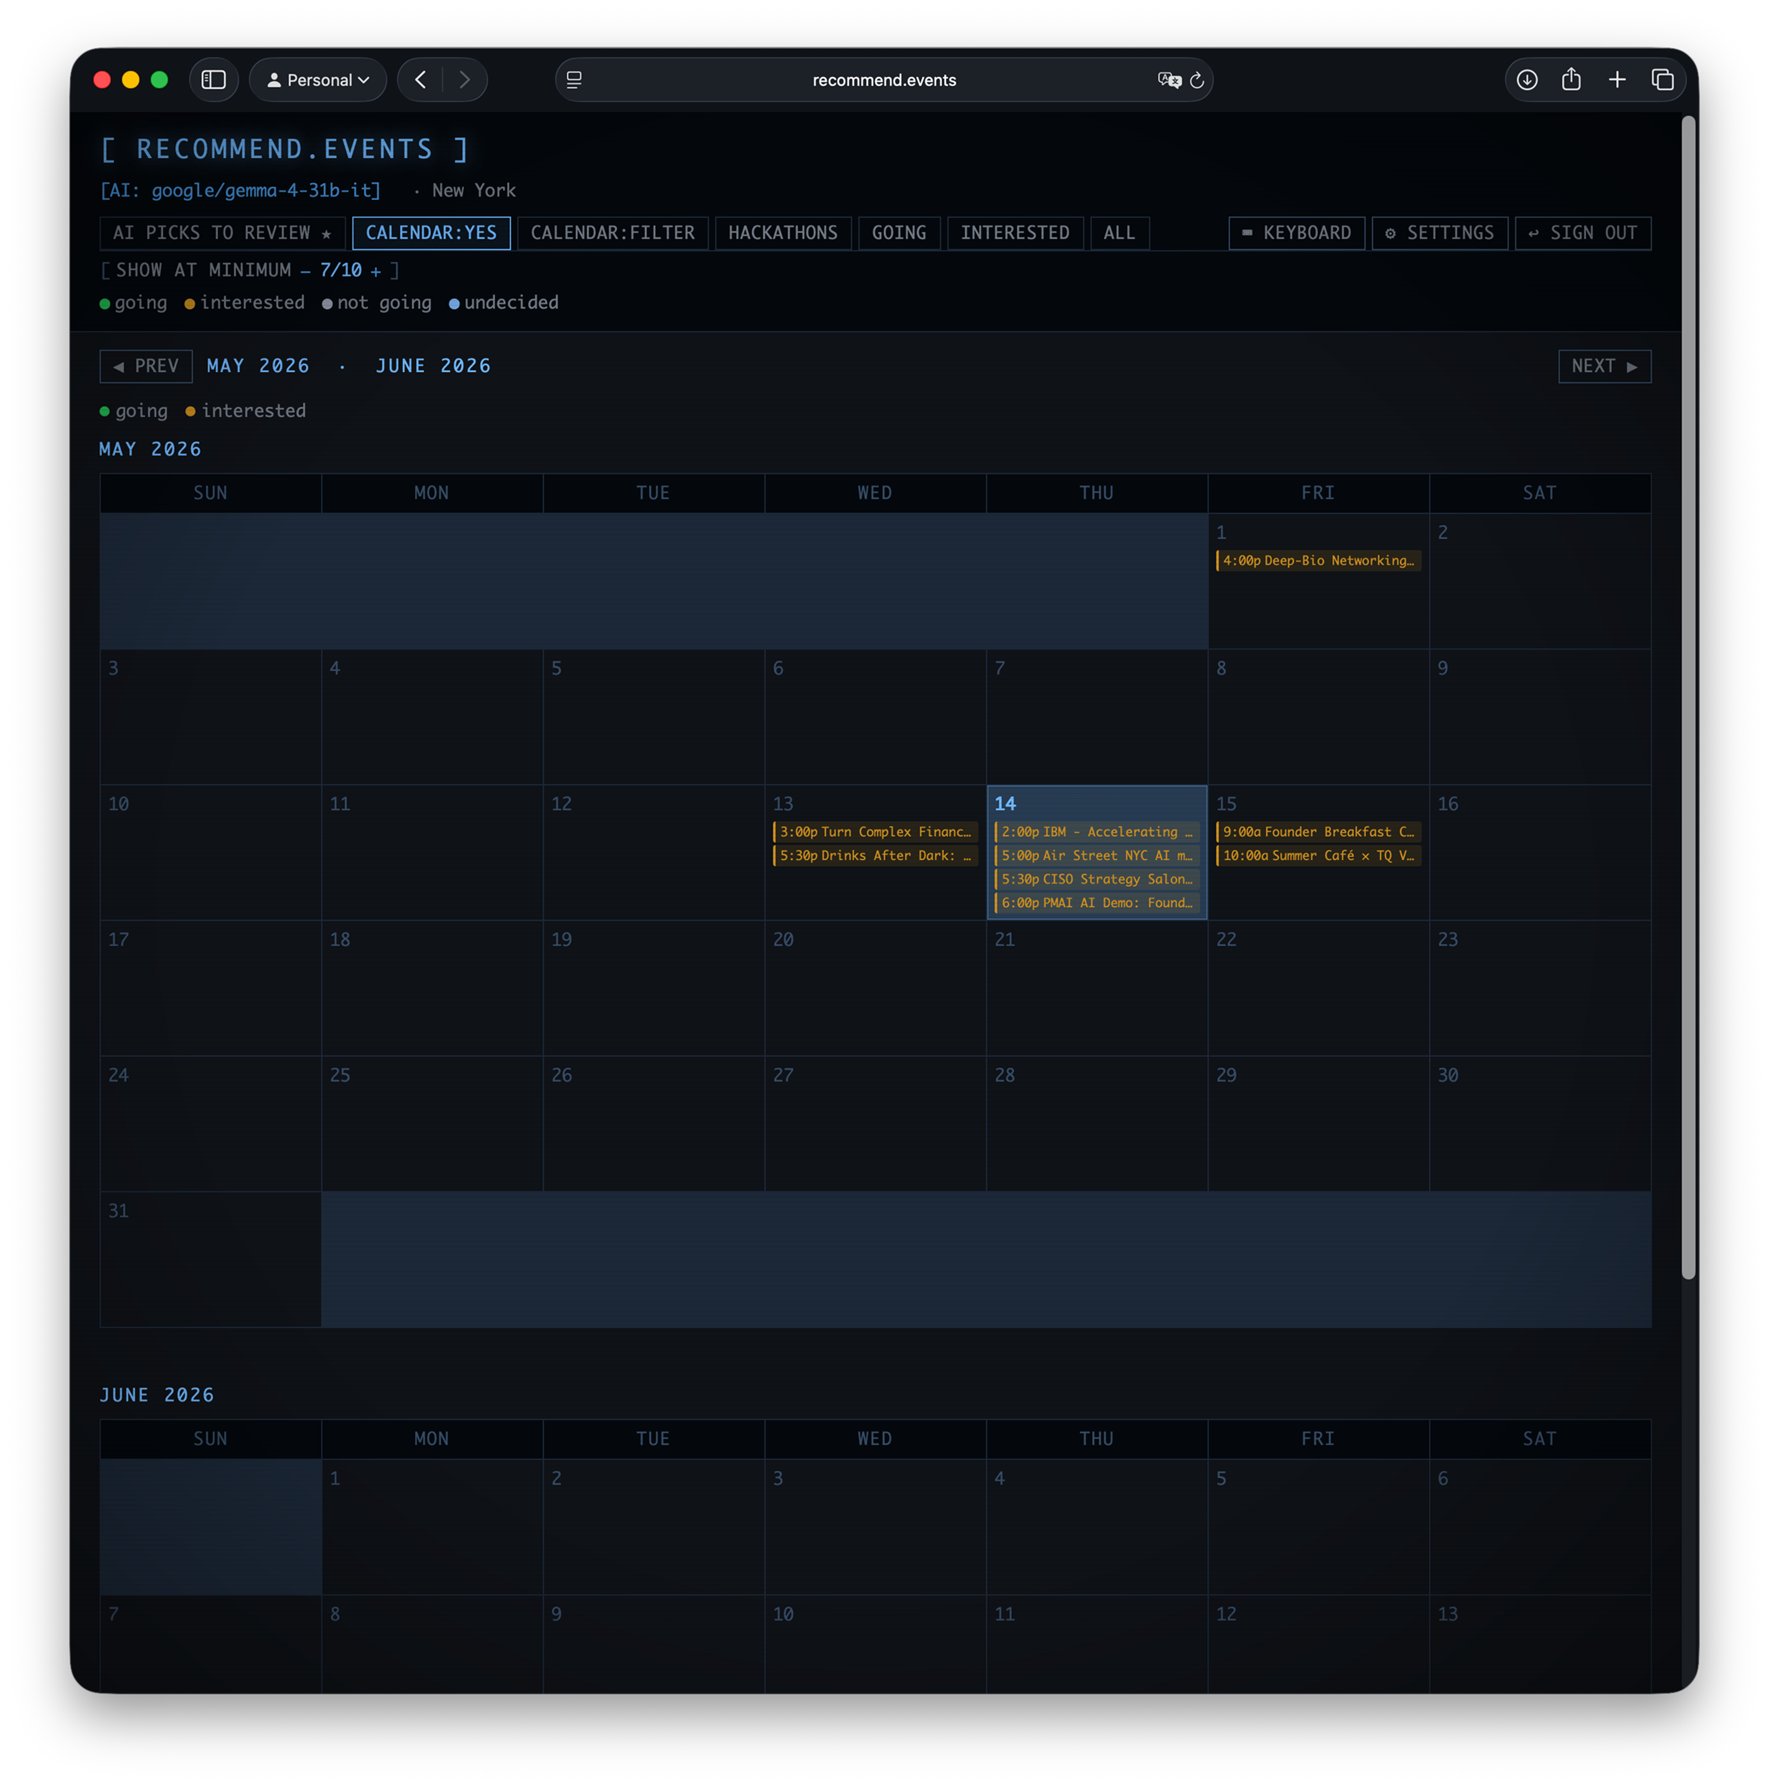The width and height of the screenshot is (1769, 1786).
Task: Open the 5:00p Air Street NYC AI event
Action: (x=1097, y=855)
